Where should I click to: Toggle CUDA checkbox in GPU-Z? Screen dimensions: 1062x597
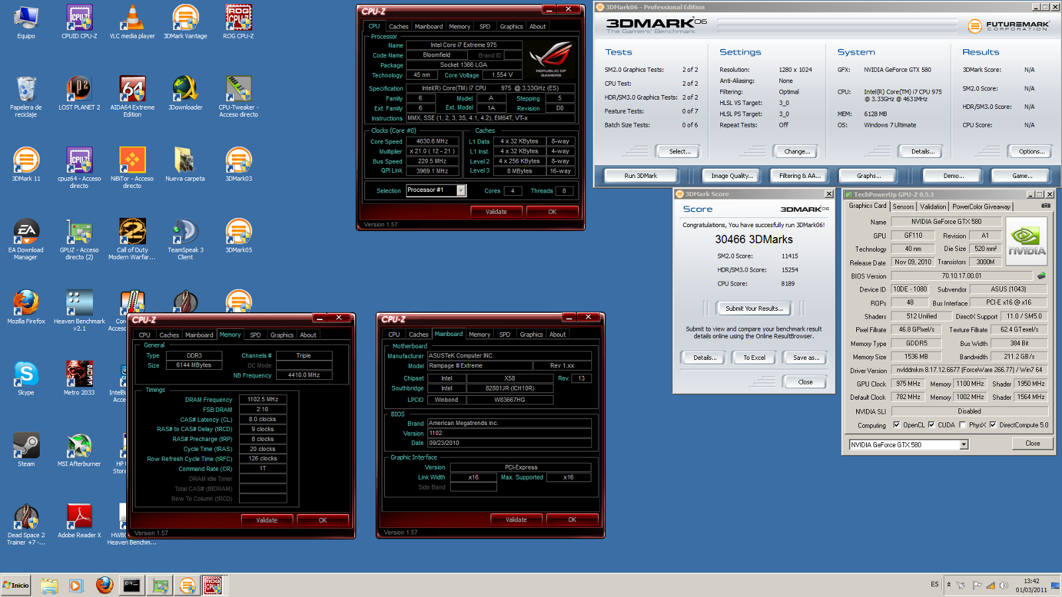931,425
